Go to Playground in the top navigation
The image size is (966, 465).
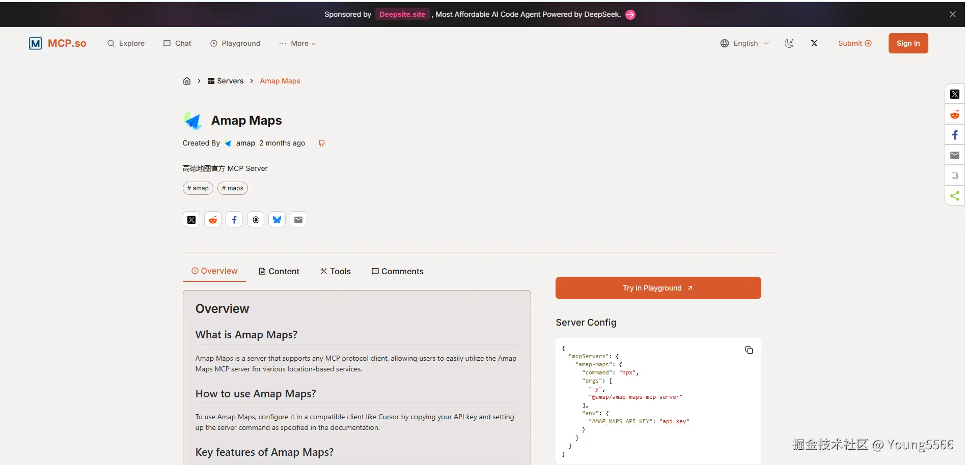tap(235, 43)
